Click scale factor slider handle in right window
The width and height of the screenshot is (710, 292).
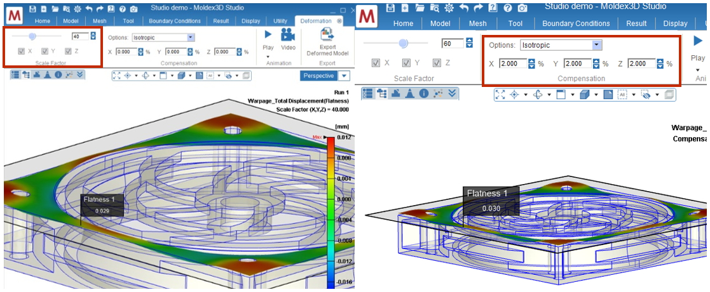pyautogui.click(x=403, y=43)
